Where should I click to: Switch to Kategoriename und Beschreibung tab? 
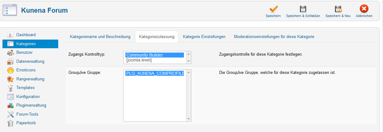pyautogui.click(x=100, y=37)
